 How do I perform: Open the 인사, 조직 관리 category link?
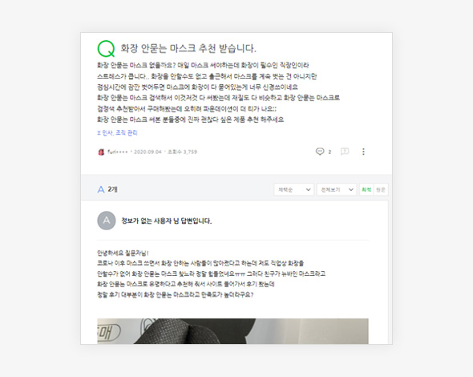(117, 133)
